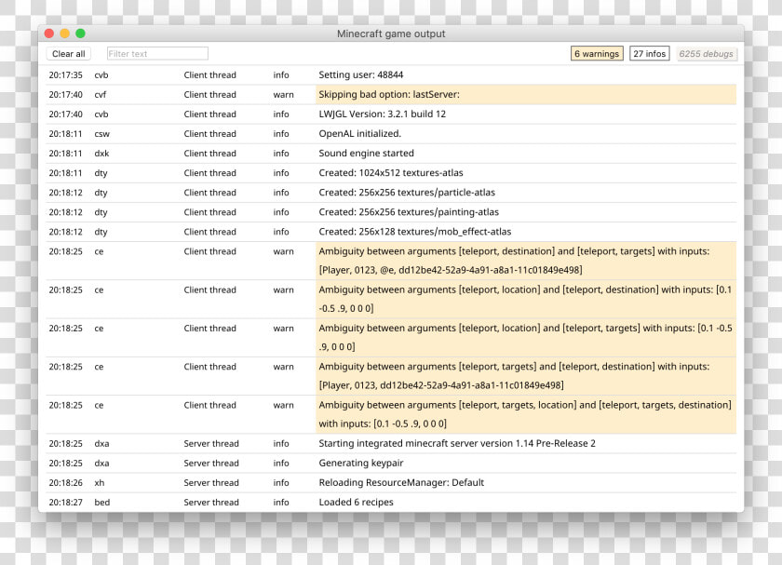The width and height of the screenshot is (782, 565).
Task: Click 'Starting integrated minecraft server' message
Action: point(457,443)
